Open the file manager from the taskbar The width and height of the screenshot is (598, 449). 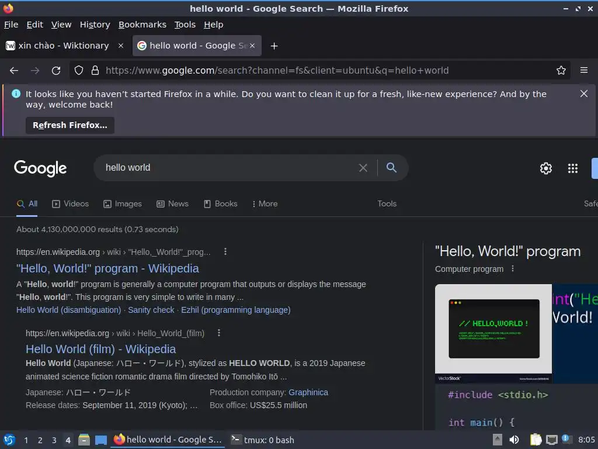click(84, 440)
